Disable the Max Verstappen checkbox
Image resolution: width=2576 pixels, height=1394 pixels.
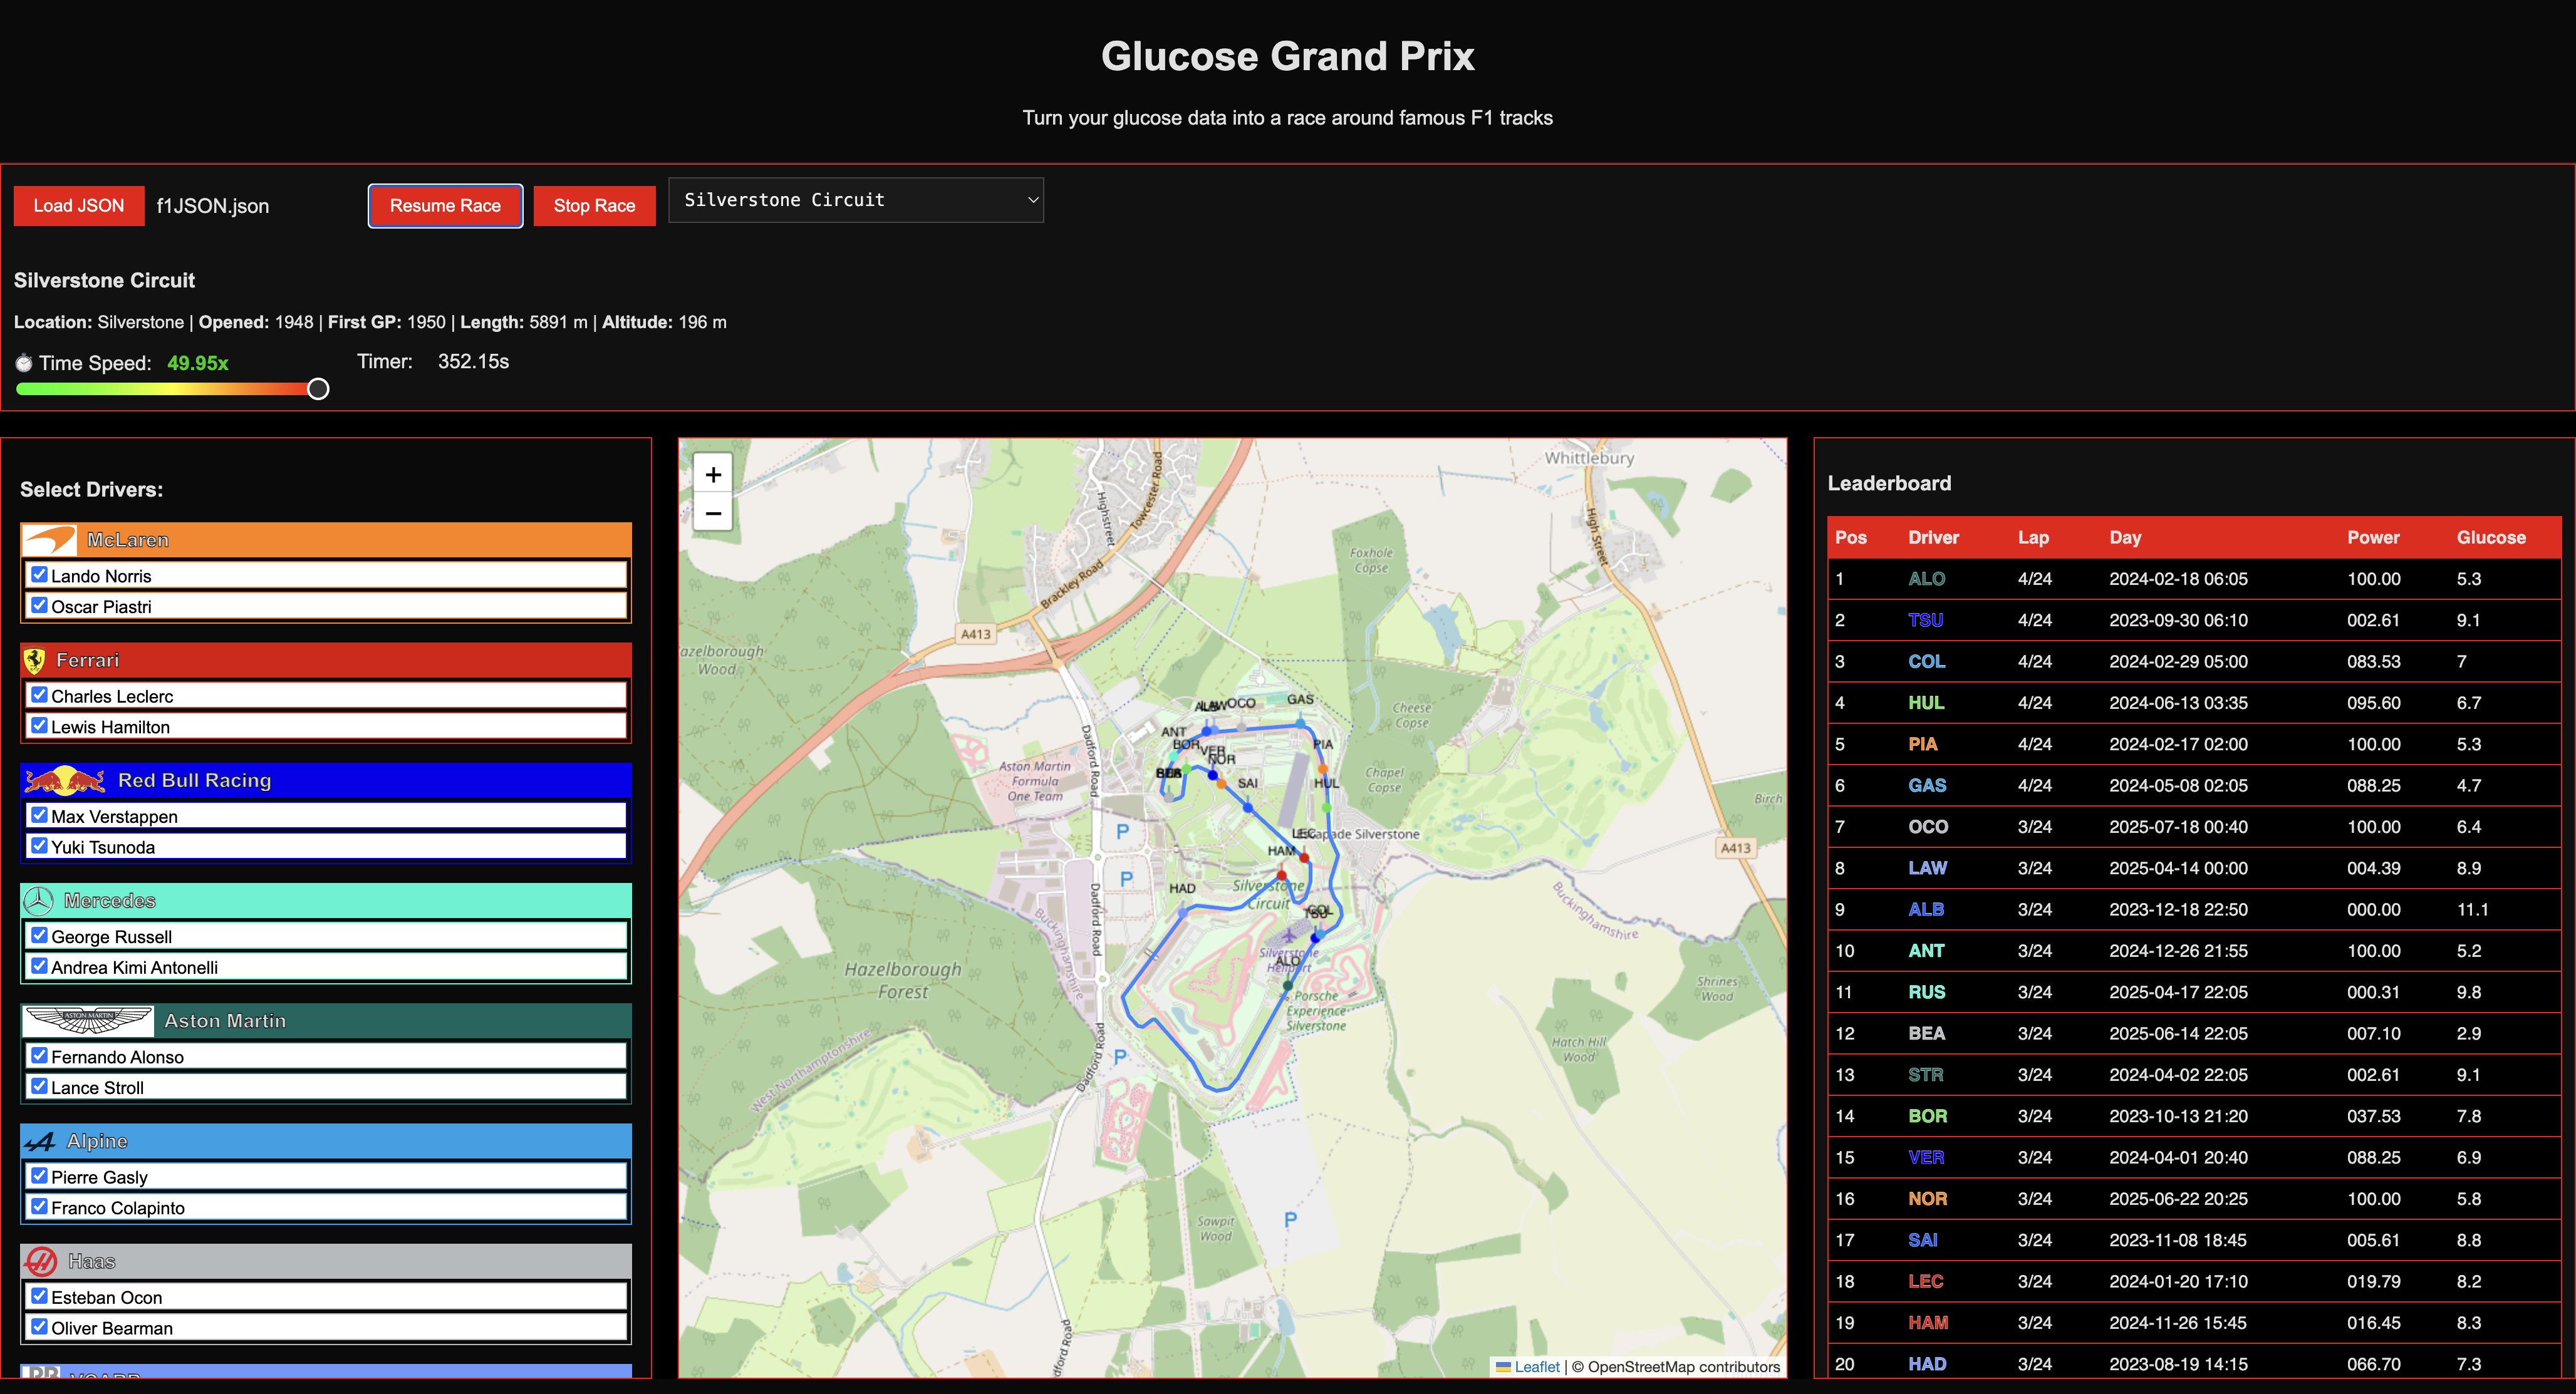[39, 815]
